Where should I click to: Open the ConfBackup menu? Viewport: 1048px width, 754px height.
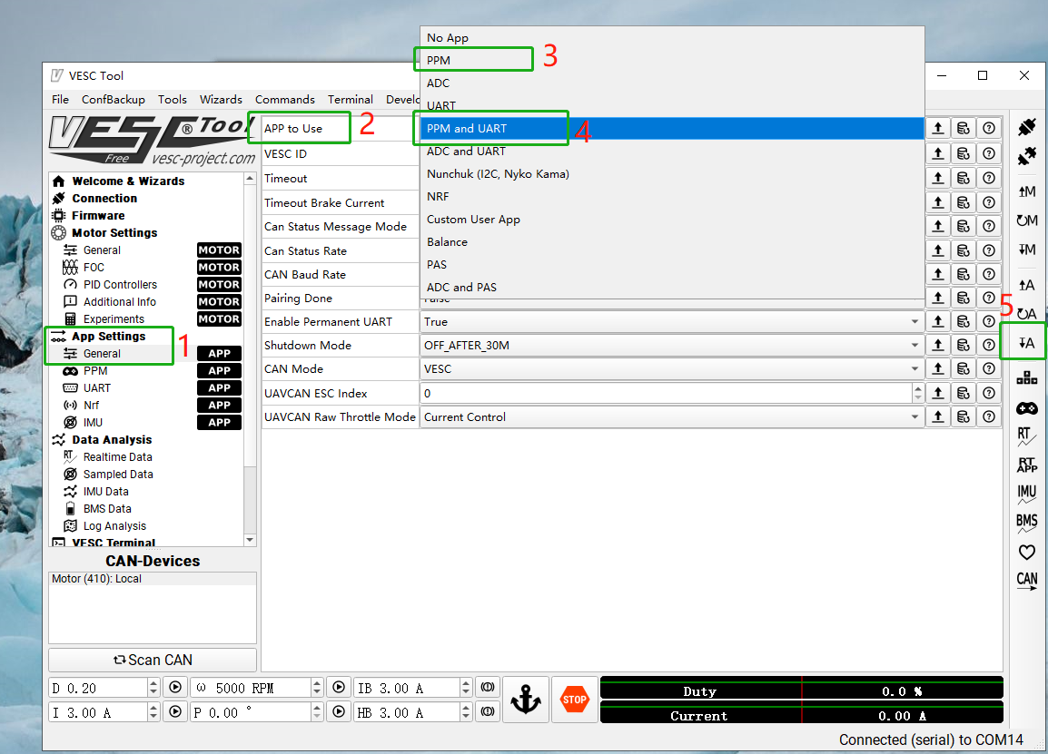tap(113, 100)
